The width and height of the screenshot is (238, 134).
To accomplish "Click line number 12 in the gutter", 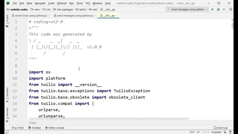I will coord(15,91).
